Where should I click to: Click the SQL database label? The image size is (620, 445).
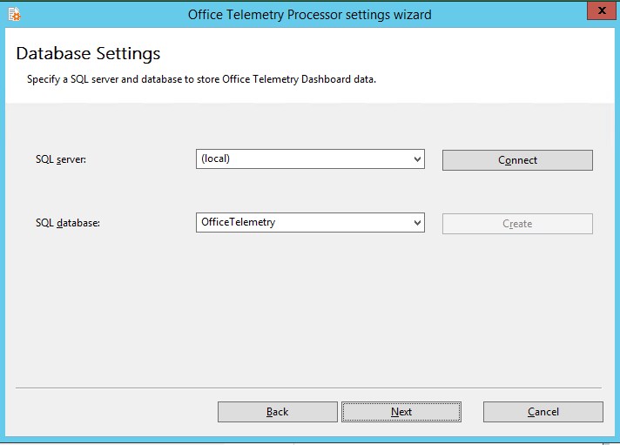click(68, 223)
